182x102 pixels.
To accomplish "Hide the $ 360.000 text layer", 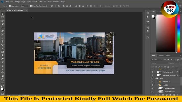I will pyautogui.click(x=152, y=85).
